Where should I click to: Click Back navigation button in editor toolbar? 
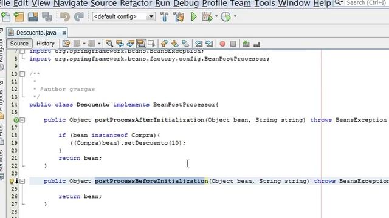point(77,44)
